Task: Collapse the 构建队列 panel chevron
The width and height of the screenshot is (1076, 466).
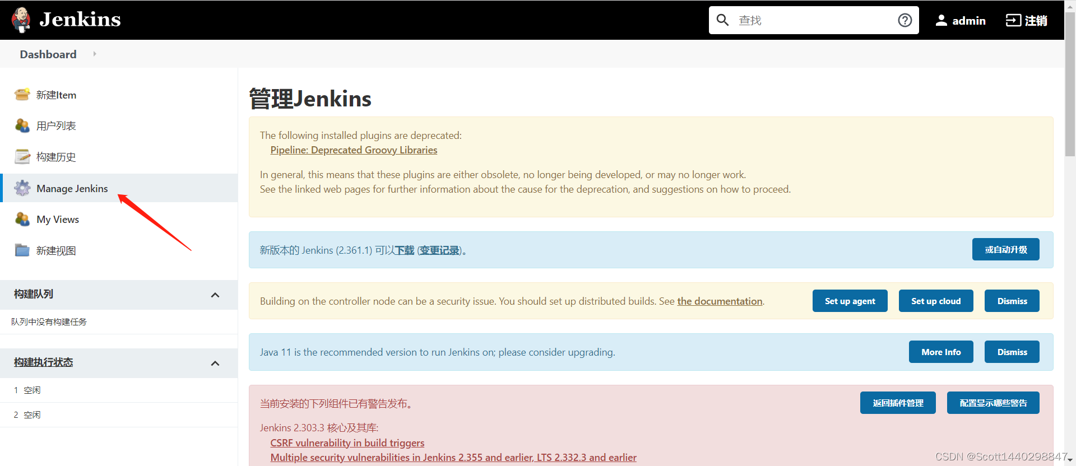Action: [x=215, y=295]
